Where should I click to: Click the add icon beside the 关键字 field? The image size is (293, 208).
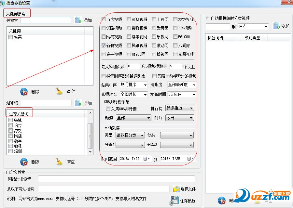[x=78, y=20]
